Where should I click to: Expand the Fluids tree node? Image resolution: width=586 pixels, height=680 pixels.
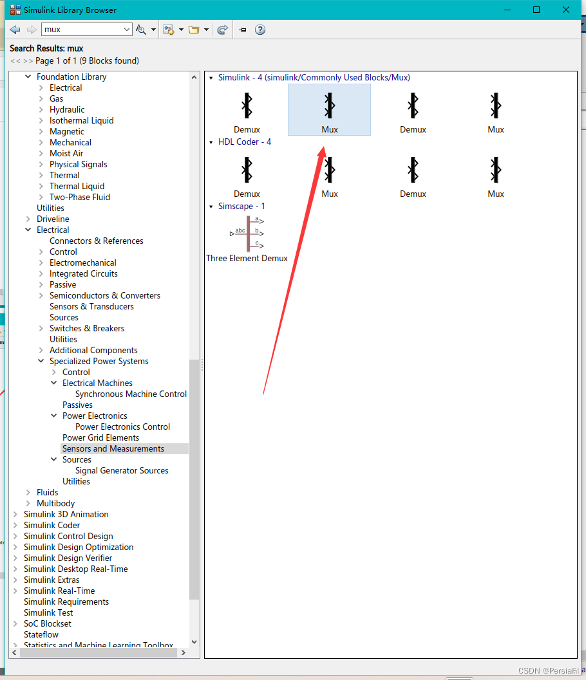tap(28, 492)
